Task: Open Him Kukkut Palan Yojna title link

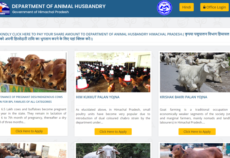Action: click(98, 97)
